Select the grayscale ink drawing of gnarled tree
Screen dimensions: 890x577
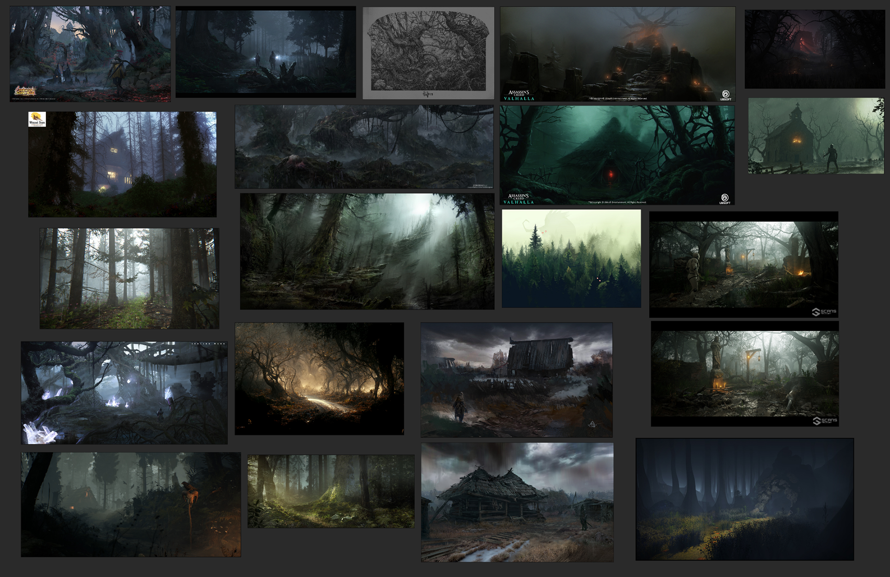pos(428,53)
